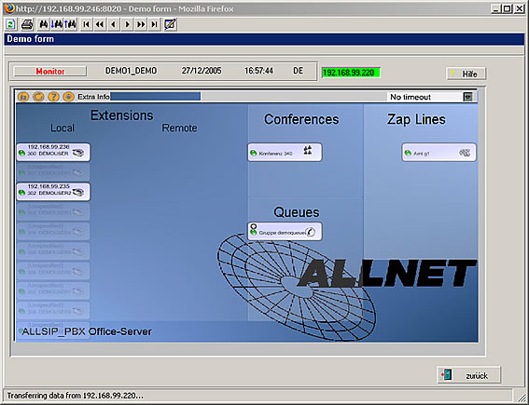Select faded extension 303 DEMOUSER3 card
This screenshot has width=529, height=405.
pos(53,211)
